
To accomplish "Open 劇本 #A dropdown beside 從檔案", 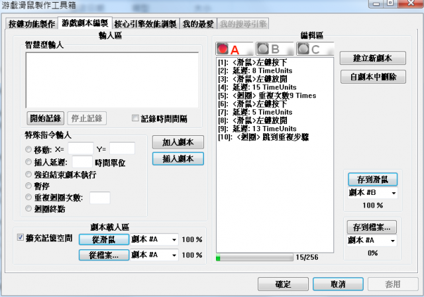I will (x=154, y=255).
